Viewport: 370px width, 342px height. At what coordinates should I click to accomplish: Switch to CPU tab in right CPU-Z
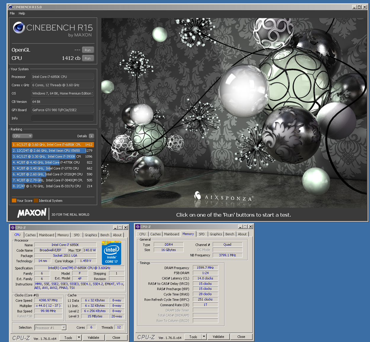pos(142,234)
